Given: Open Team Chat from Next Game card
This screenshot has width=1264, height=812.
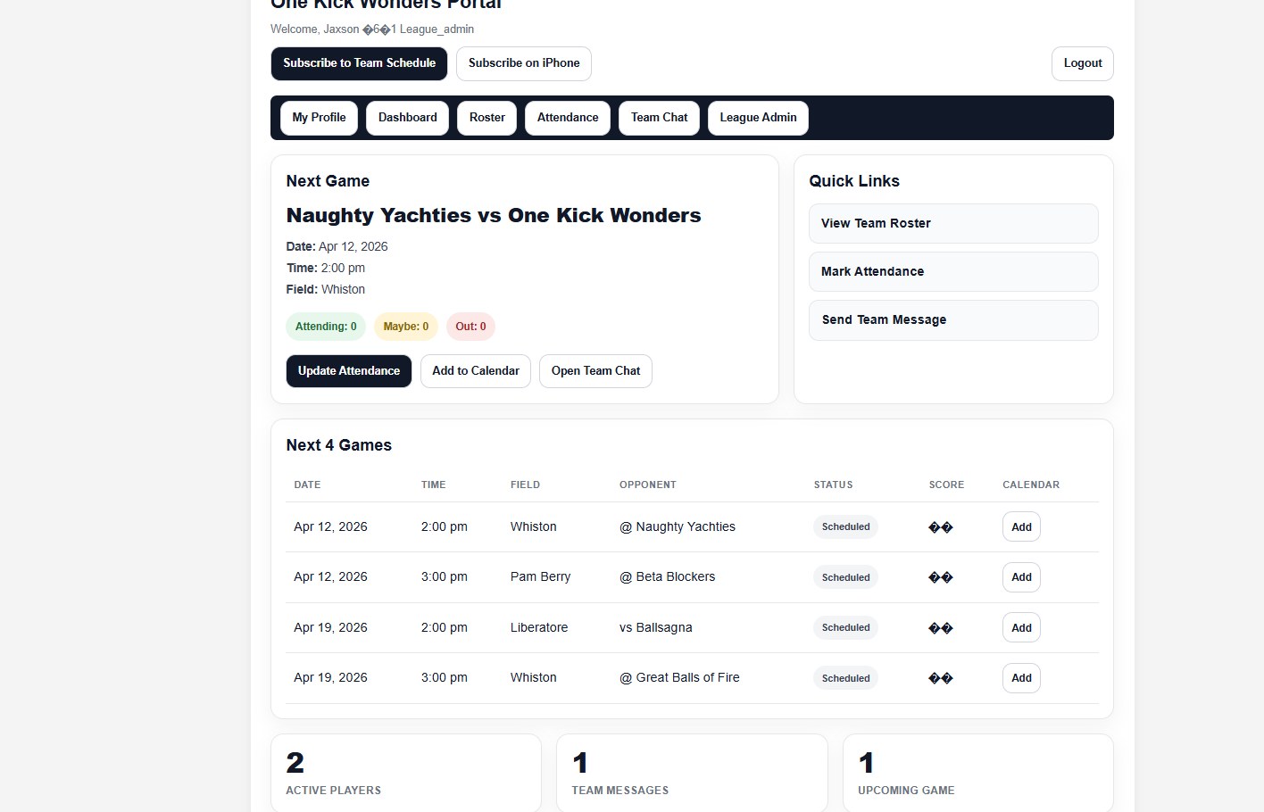Looking at the screenshot, I should tap(595, 371).
